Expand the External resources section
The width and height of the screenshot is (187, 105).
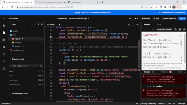point(10,94)
